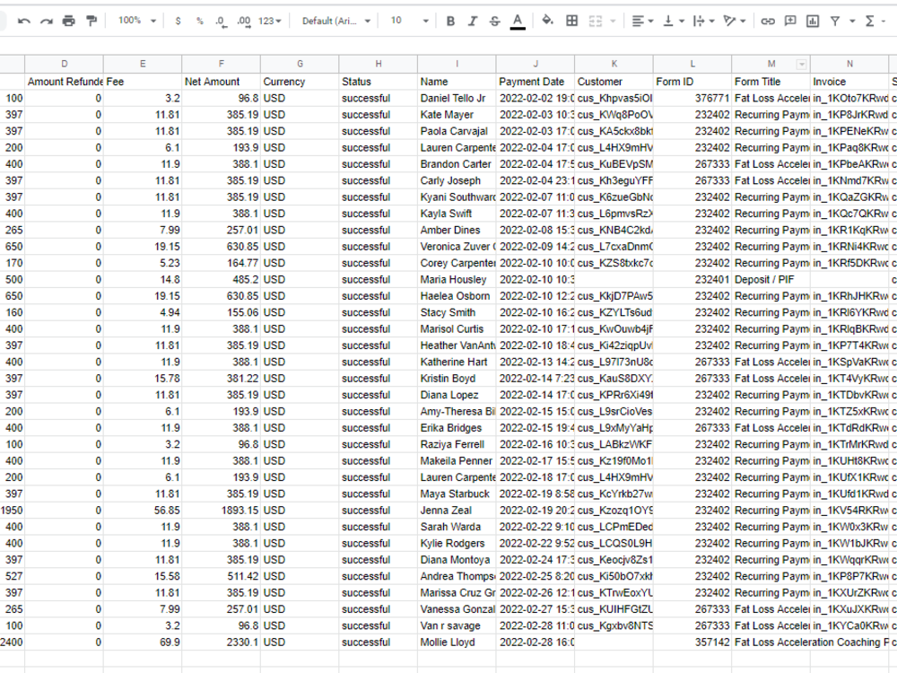Insert link icon in toolbar

[768, 22]
